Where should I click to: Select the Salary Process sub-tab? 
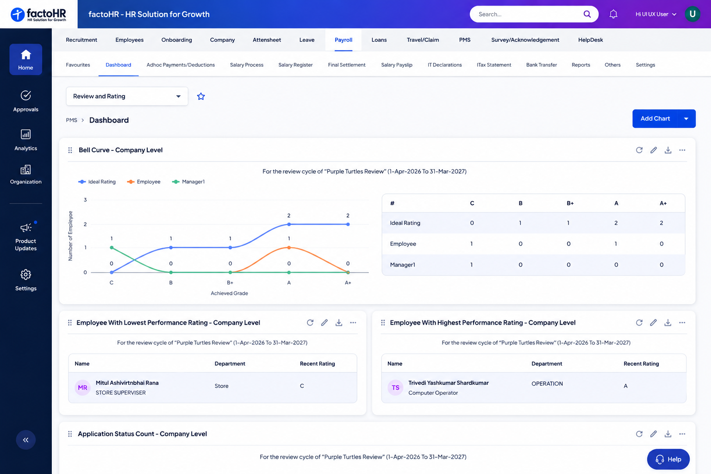pyautogui.click(x=247, y=65)
